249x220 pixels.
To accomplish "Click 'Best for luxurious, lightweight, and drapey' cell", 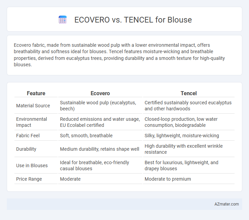I will tap(189, 166).
